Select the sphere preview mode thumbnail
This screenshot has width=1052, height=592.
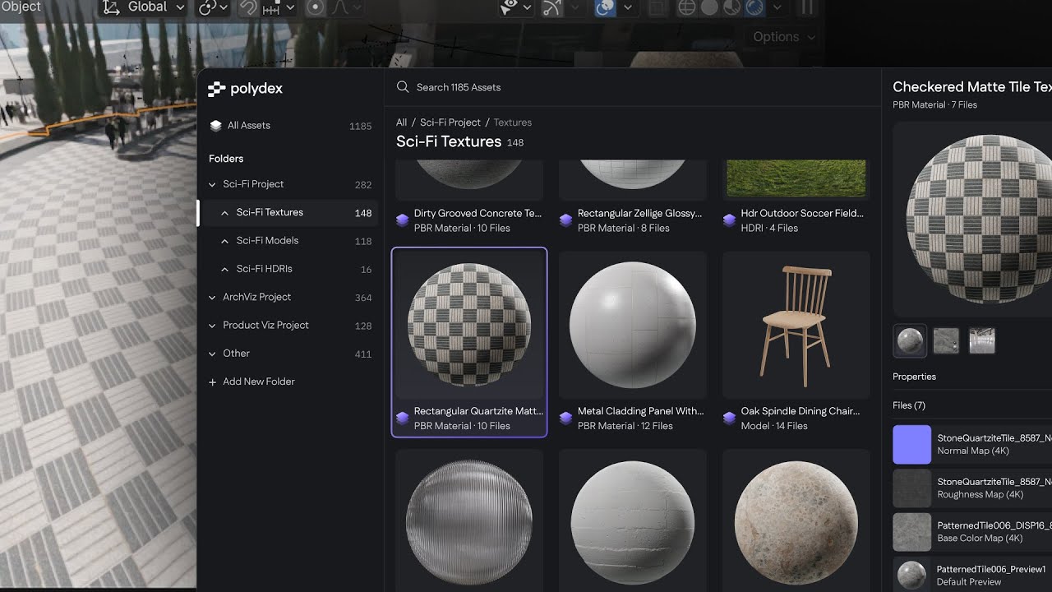910,340
